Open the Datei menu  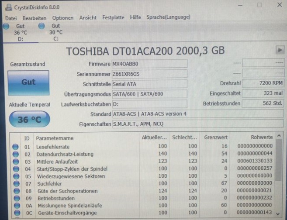pos(11,18)
